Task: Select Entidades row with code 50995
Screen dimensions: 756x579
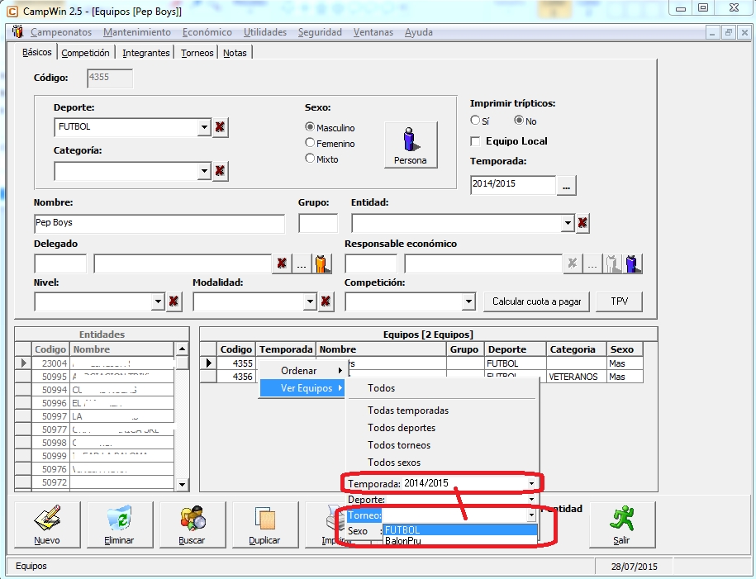Action: point(94,377)
